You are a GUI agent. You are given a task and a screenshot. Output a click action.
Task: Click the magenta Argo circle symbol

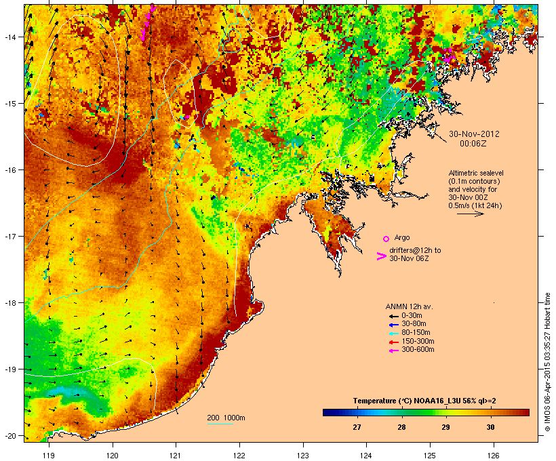[386, 239]
